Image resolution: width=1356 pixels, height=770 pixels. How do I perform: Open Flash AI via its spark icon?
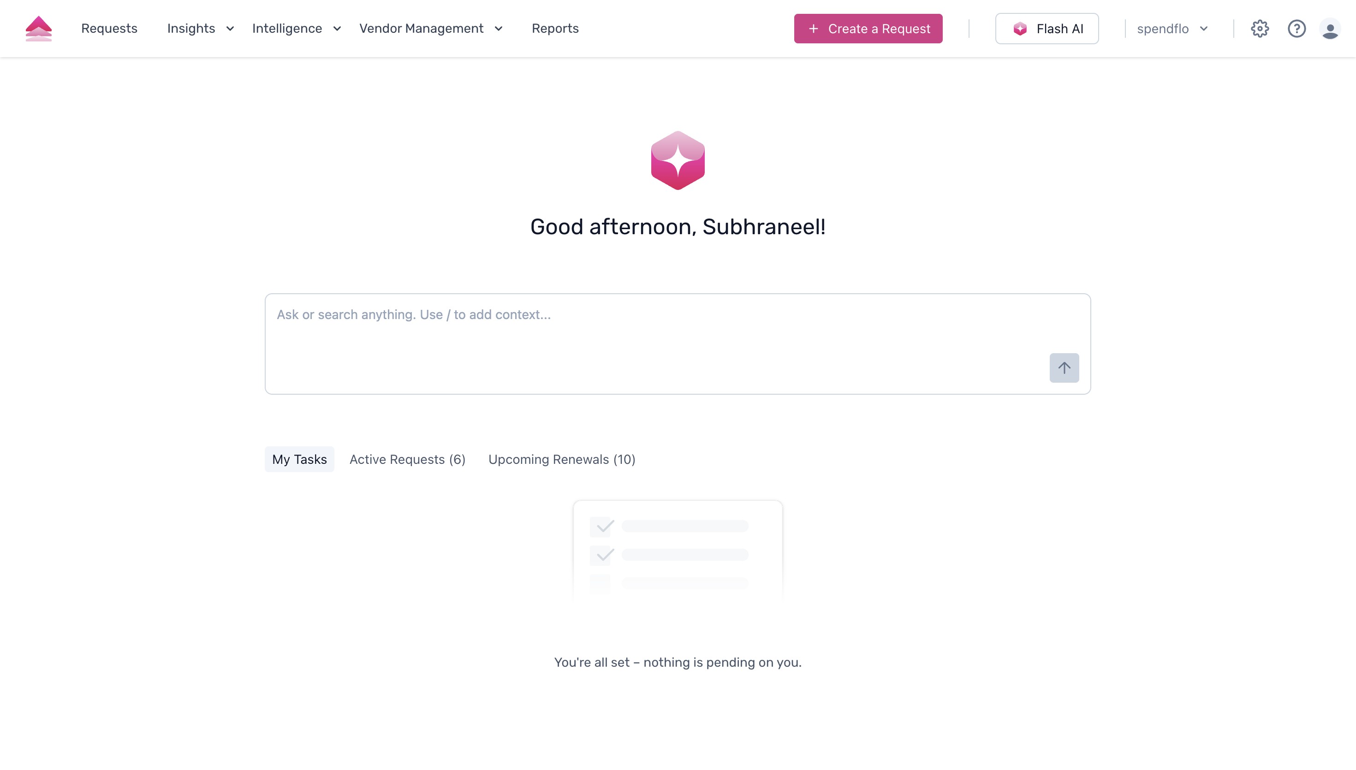pos(1020,29)
